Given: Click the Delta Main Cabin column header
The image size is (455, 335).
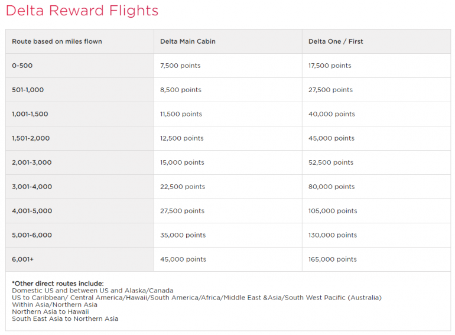Looking at the screenshot, I should tap(187, 41).
